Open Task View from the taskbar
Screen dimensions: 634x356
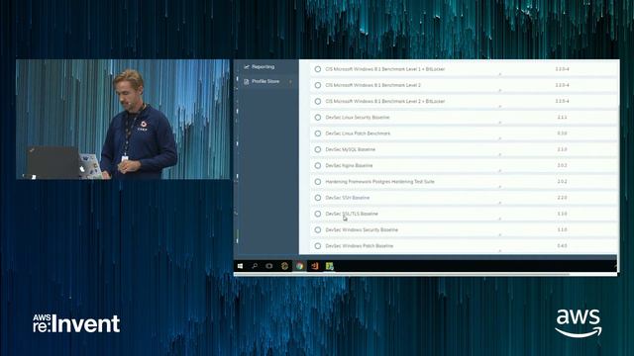point(269,266)
